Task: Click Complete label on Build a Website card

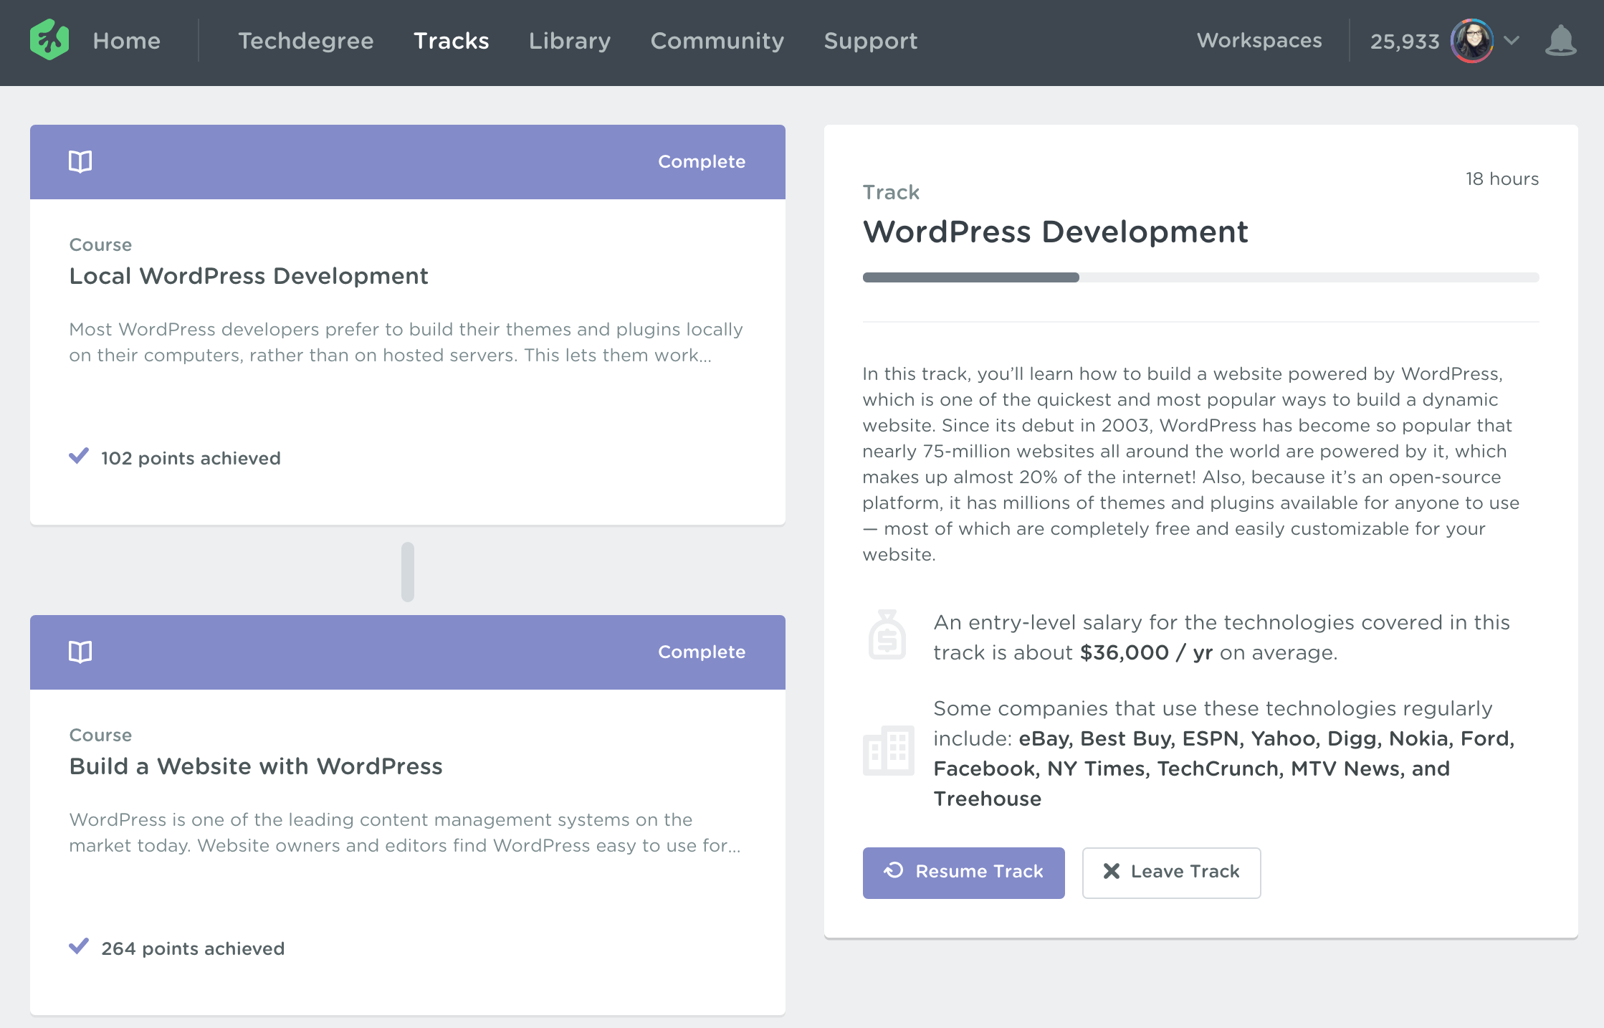Action: 702,652
